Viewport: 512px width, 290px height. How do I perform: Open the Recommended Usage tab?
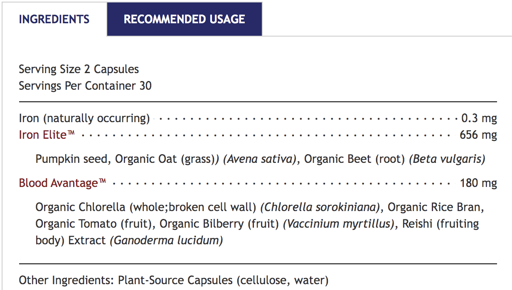click(x=184, y=19)
